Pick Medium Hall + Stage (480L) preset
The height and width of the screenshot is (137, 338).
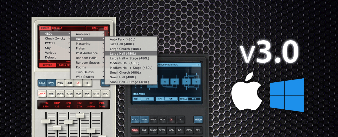[131, 68]
